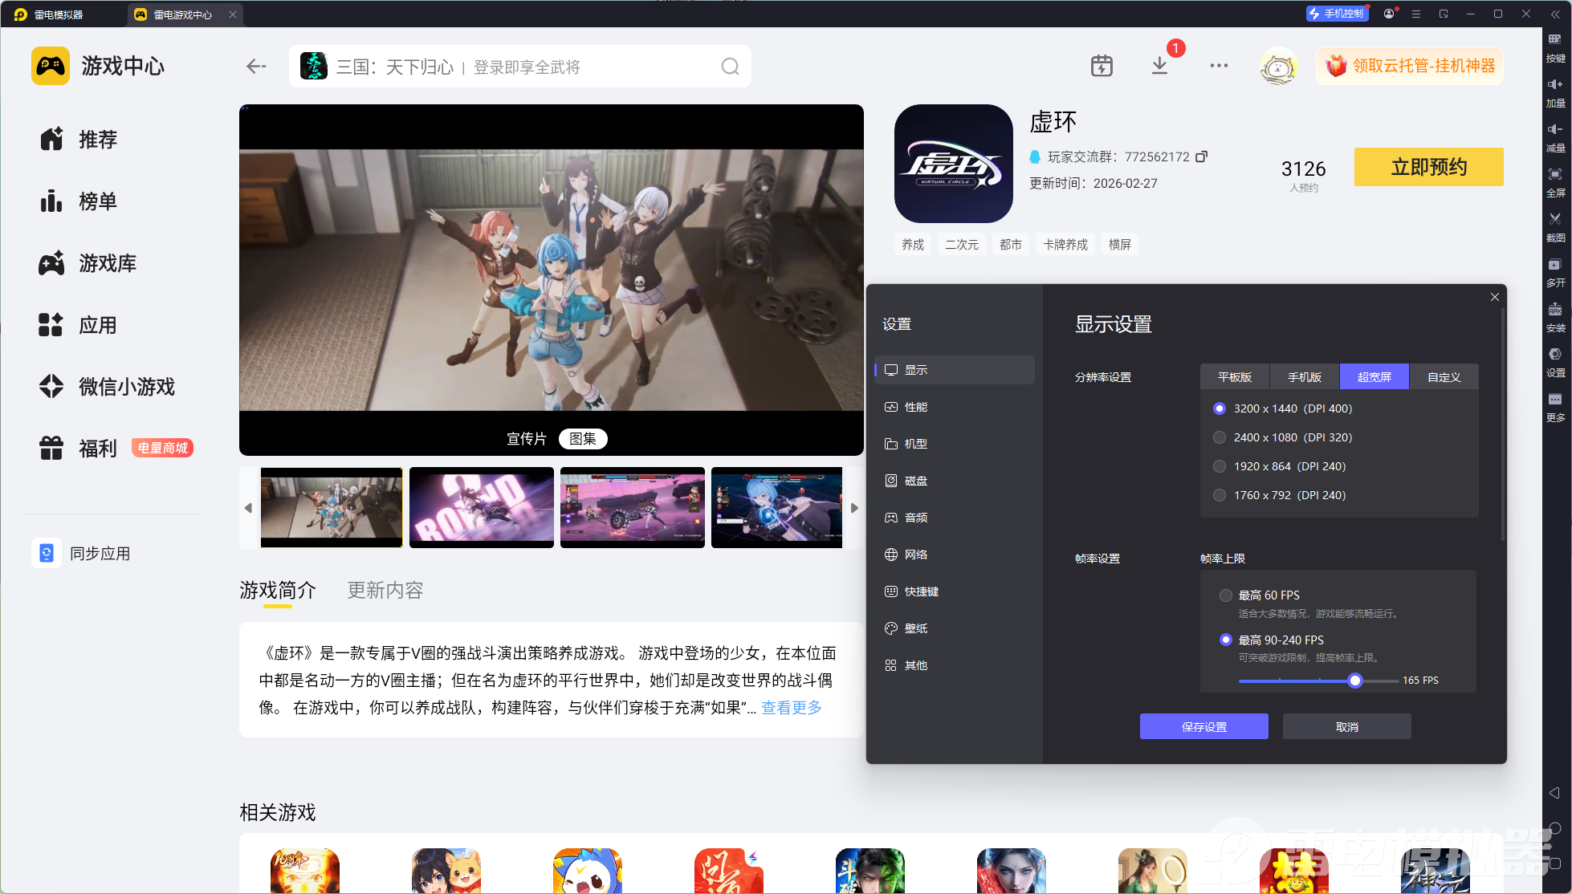Open the three-dots more menu
The height and width of the screenshot is (894, 1572).
pyautogui.click(x=1218, y=66)
